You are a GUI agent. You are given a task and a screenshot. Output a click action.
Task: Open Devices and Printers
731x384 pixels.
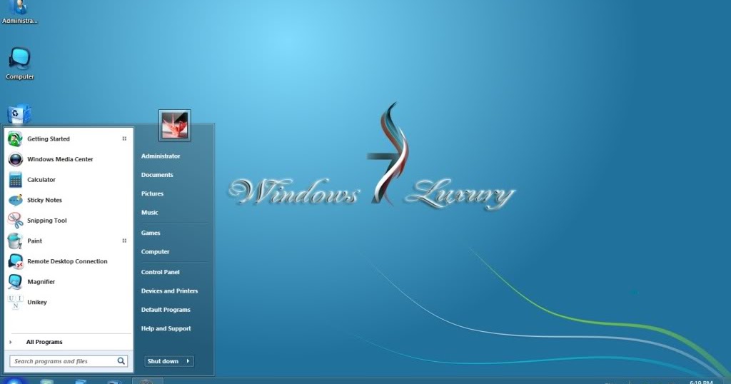[170, 290]
